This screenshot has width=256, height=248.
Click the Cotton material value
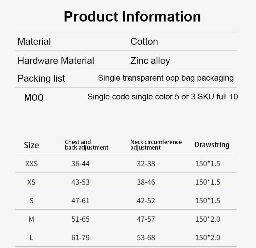pos(144,41)
